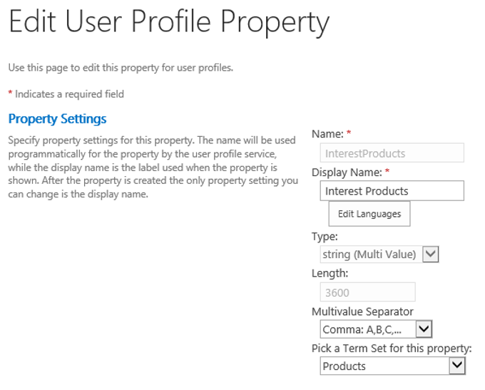Click the property settings description paragraph

point(153,167)
